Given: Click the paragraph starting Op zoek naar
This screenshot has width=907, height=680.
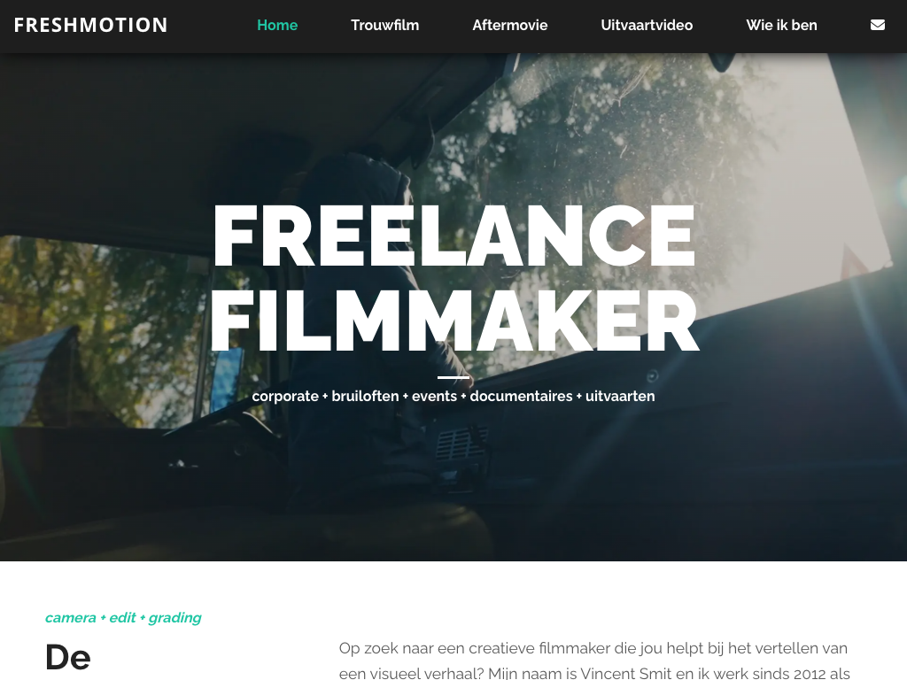Looking at the screenshot, I should (594, 661).
